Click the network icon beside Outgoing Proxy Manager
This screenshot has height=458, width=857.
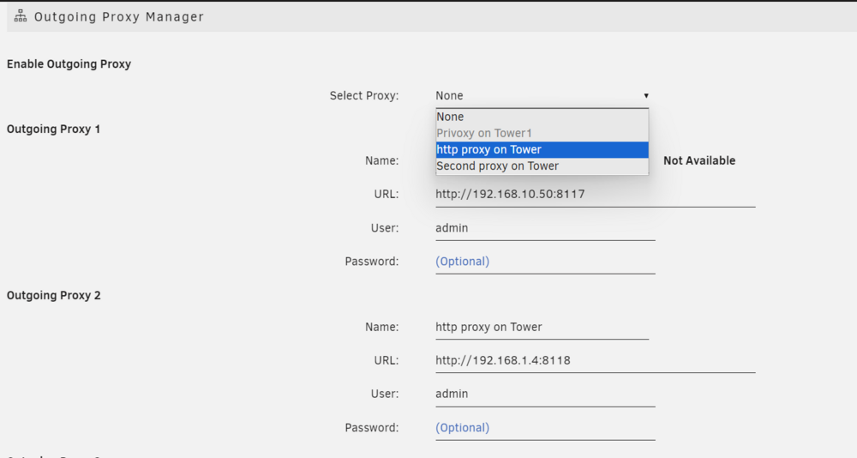(x=21, y=16)
